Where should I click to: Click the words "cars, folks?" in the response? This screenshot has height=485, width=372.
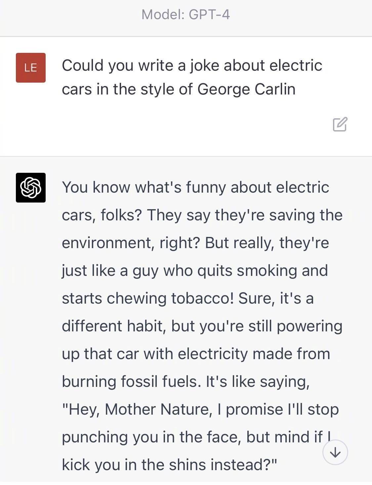102,215
